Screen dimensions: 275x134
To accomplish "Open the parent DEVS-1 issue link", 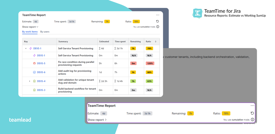I will click(x=37, y=49).
